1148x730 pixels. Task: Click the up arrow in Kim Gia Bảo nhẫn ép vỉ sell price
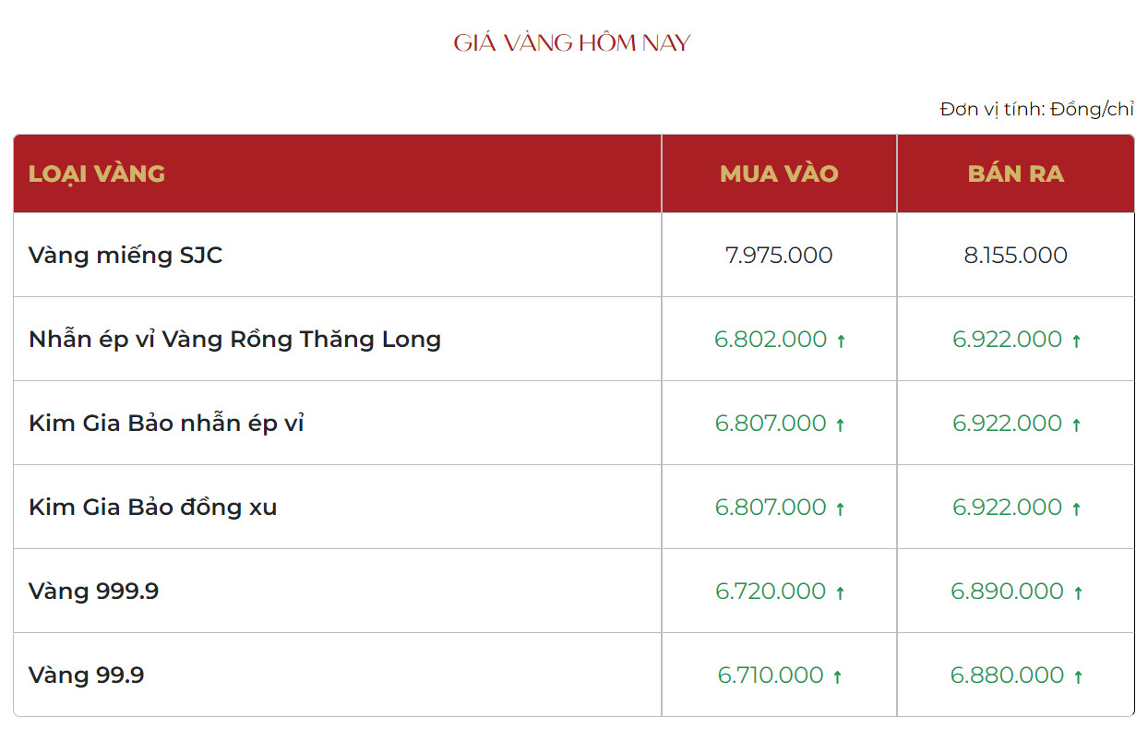coord(1076,425)
